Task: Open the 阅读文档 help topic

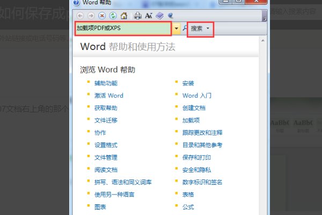Action: (x=106, y=170)
